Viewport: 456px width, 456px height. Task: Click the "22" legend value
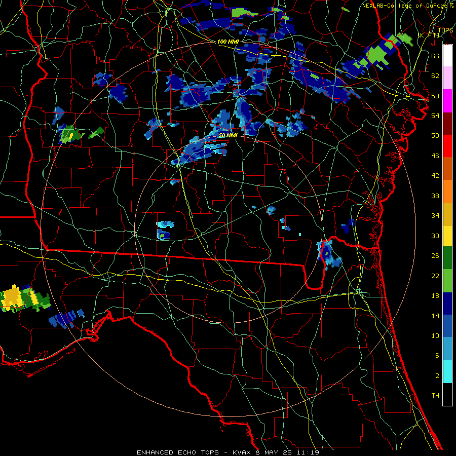tap(435, 276)
